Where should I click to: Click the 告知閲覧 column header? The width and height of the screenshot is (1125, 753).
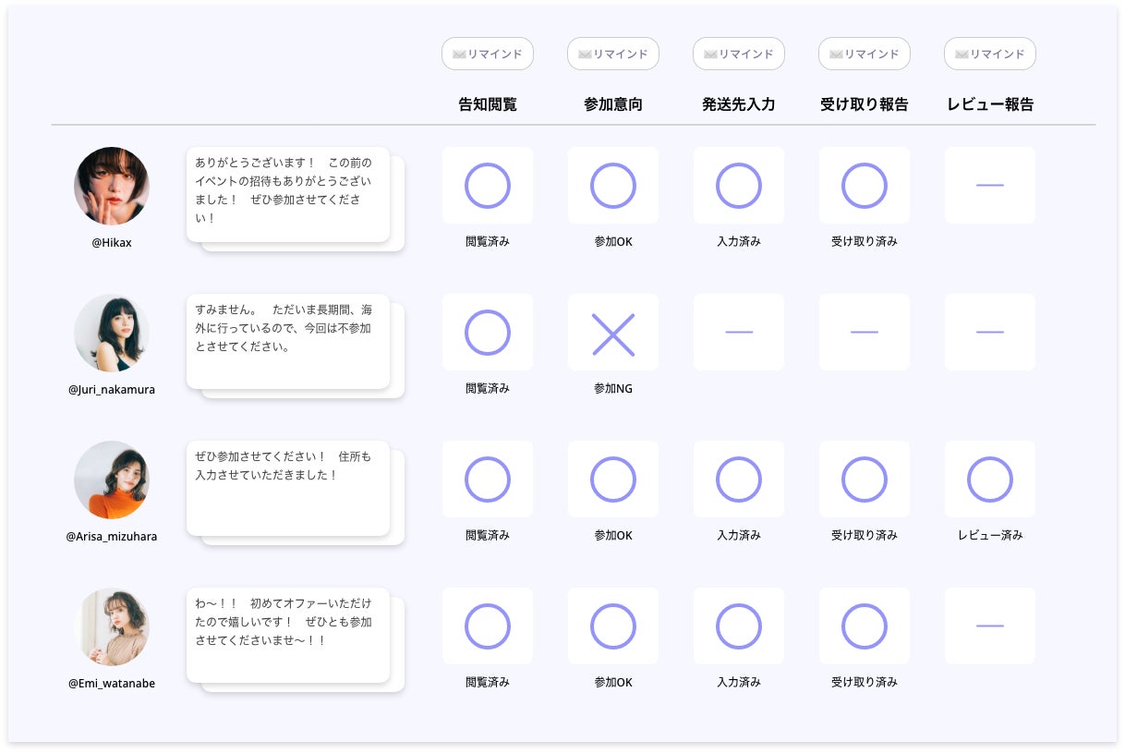pyautogui.click(x=488, y=104)
